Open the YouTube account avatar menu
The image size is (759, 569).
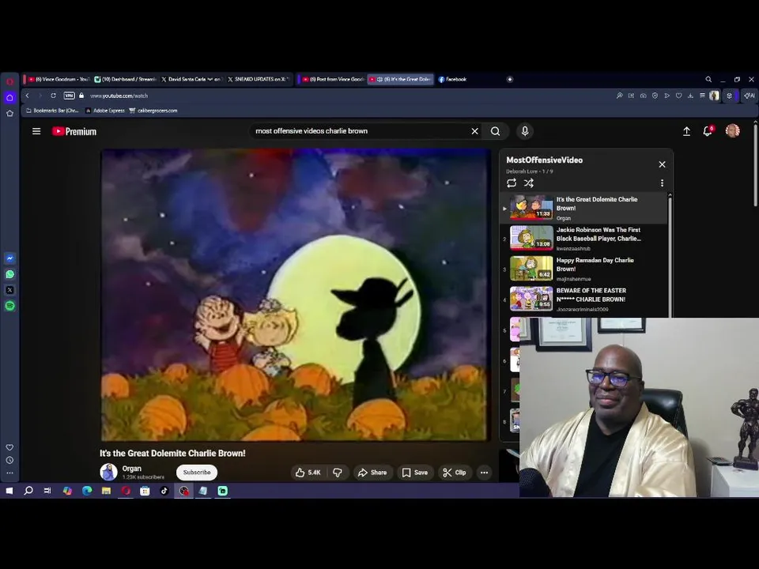click(732, 130)
